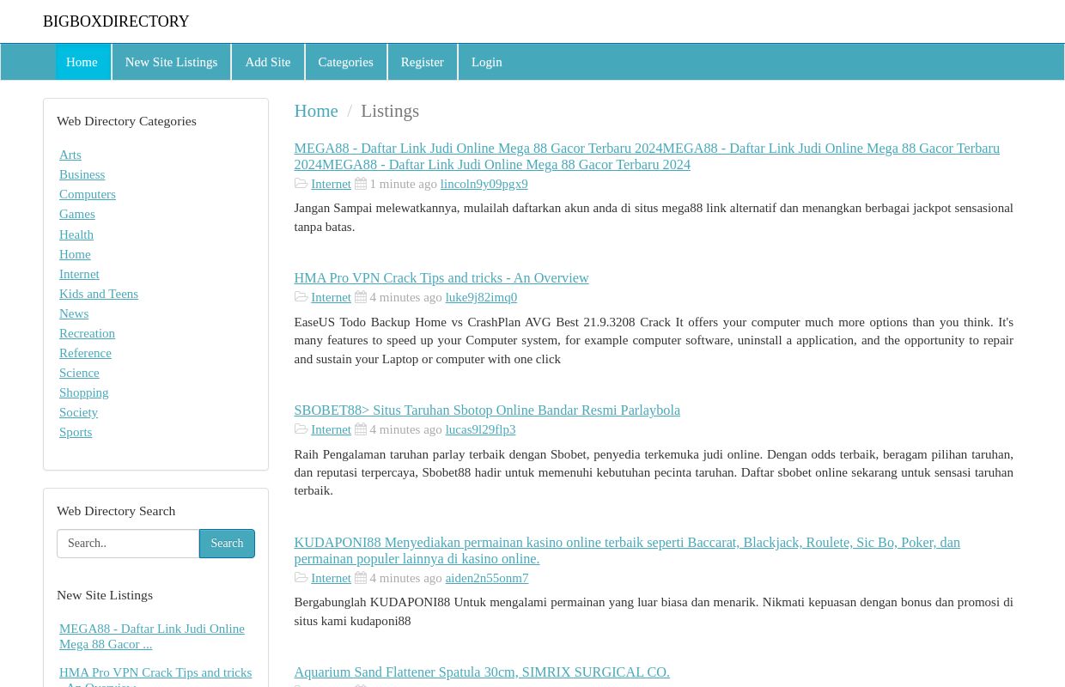Screen dimensions: 1065x687
Task: Click the calendar icon in the lucas9l29flp3 row
Action: click(x=361, y=429)
